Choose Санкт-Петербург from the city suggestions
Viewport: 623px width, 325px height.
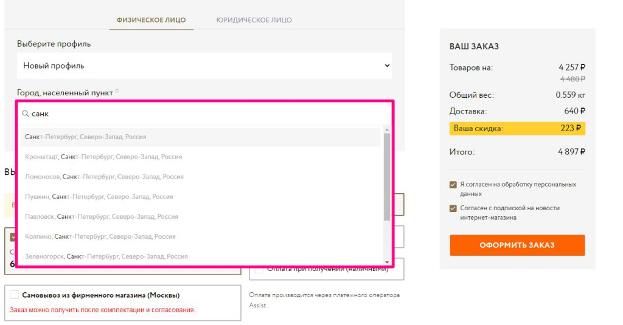[x=85, y=137]
